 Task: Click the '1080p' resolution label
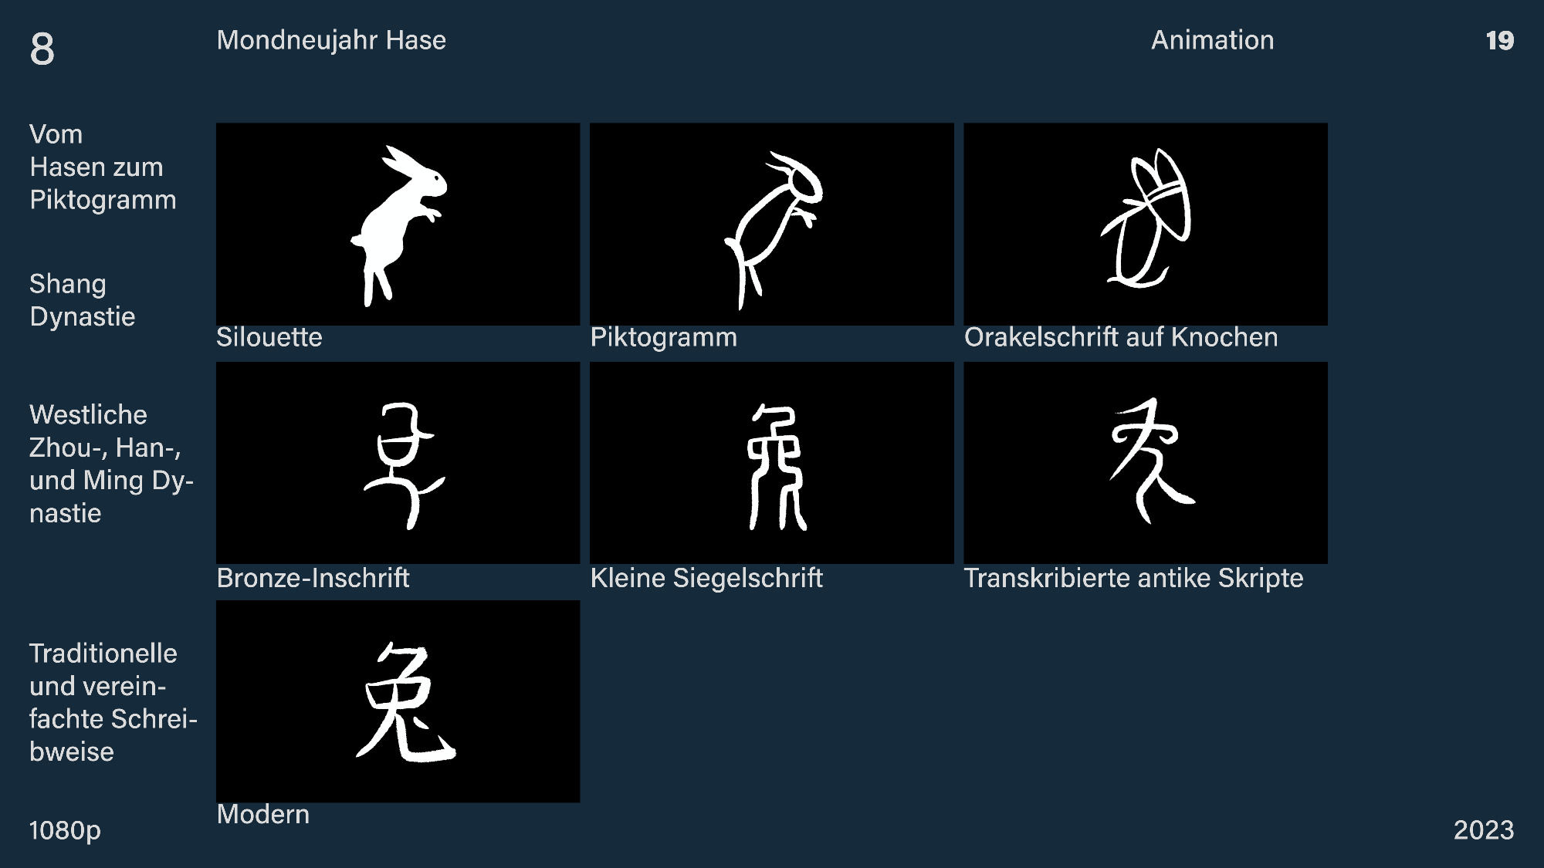click(65, 830)
